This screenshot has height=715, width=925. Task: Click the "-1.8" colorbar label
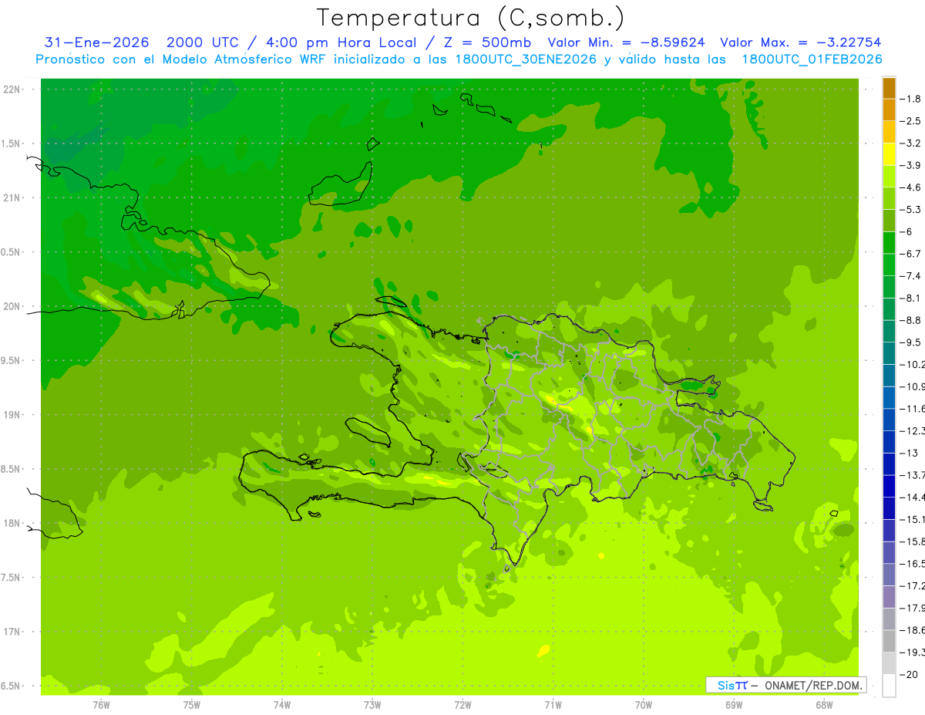pos(910,99)
